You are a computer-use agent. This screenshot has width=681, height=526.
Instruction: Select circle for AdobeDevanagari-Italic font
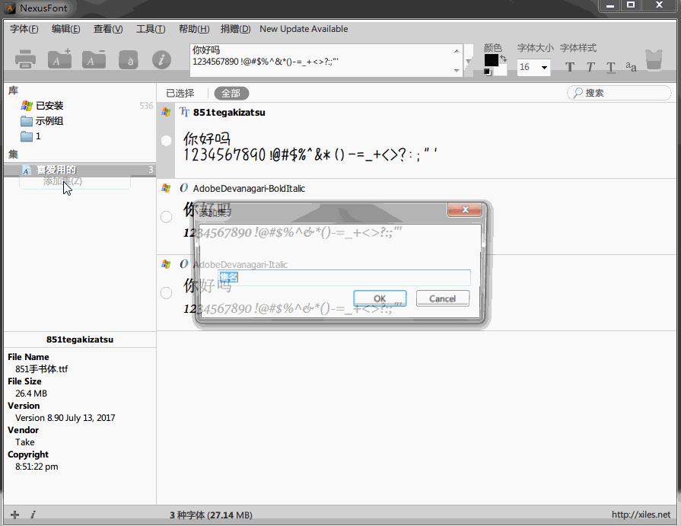pyautogui.click(x=166, y=293)
